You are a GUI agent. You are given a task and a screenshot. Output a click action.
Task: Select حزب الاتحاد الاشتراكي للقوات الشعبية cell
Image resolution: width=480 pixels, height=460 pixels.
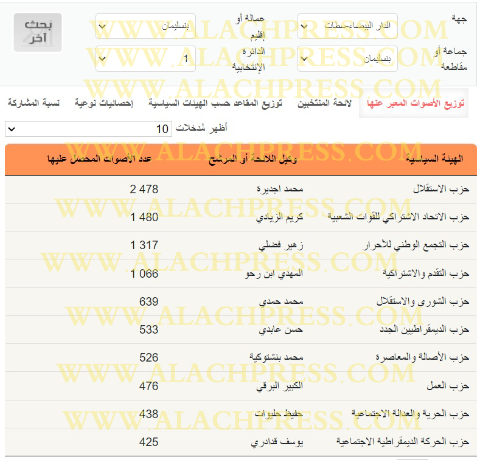(x=398, y=217)
